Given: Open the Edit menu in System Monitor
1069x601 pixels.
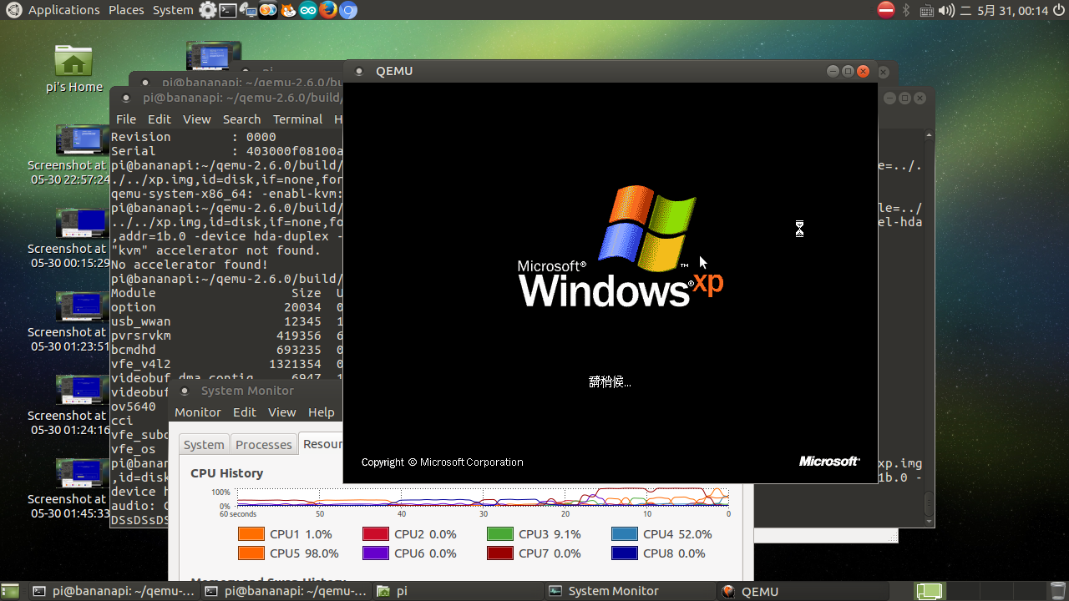Looking at the screenshot, I should tap(245, 412).
